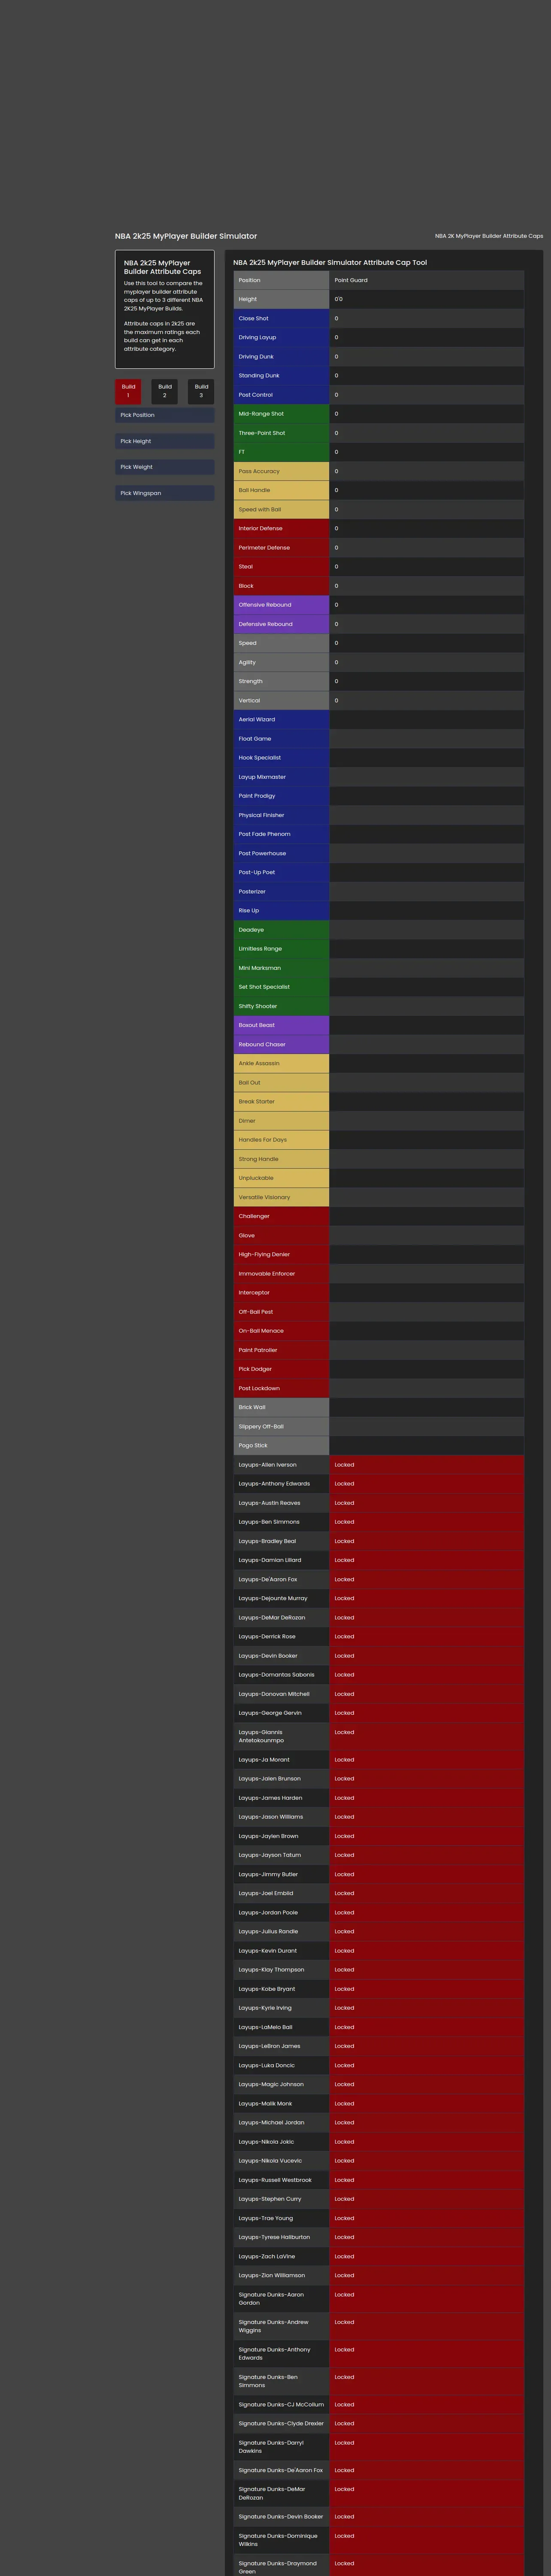Viewport: 551px width, 2576px height.
Task: Click the Paint Prodigy badge row
Action: (379, 796)
